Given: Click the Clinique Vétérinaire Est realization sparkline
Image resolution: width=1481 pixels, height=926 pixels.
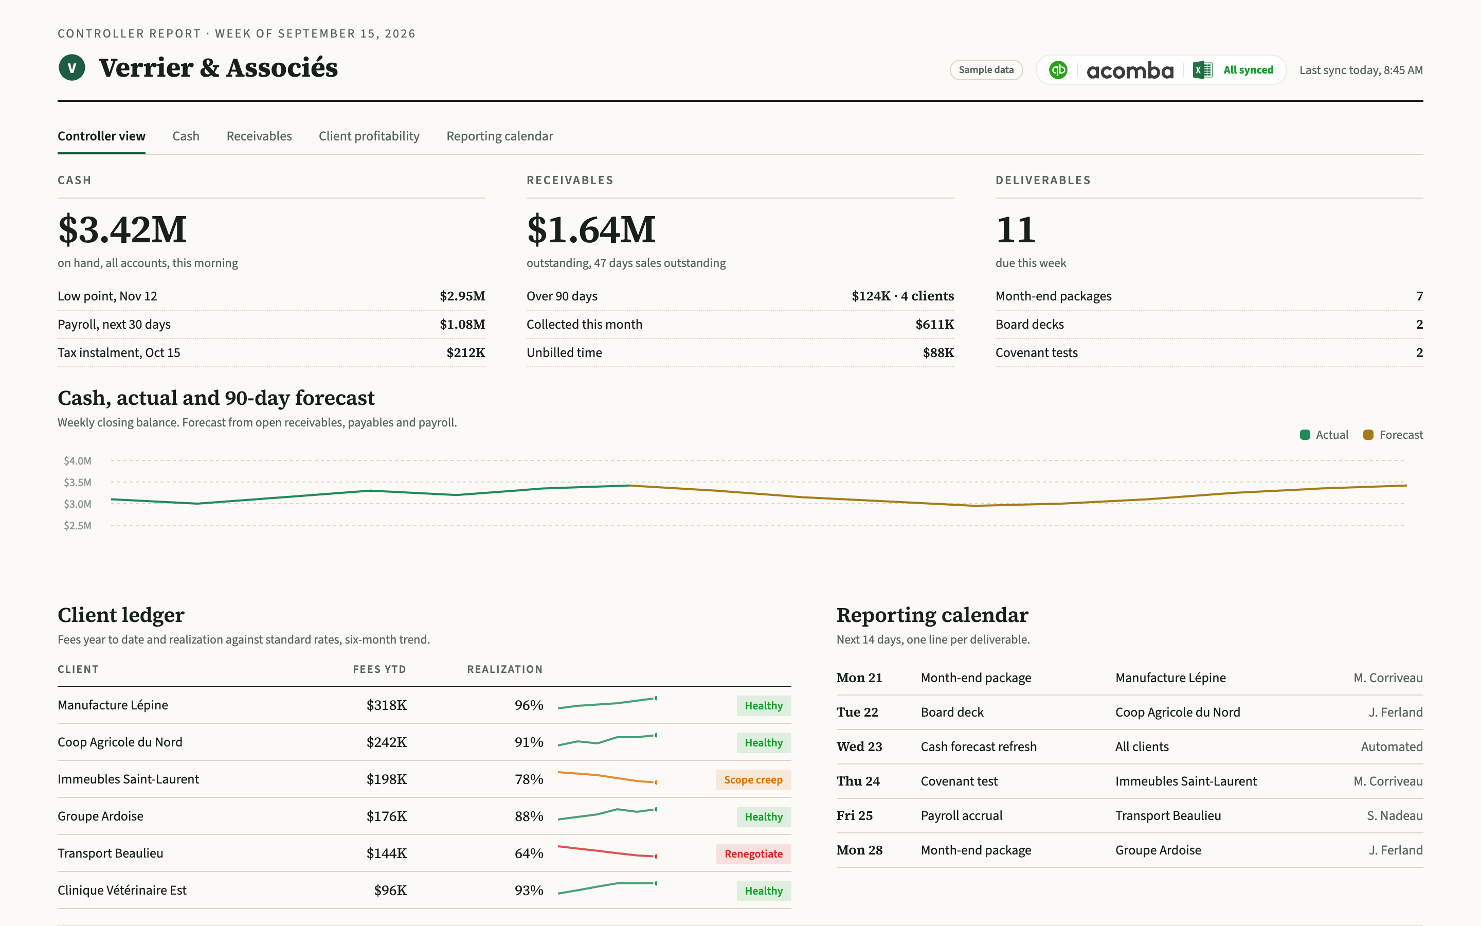Looking at the screenshot, I should [607, 888].
